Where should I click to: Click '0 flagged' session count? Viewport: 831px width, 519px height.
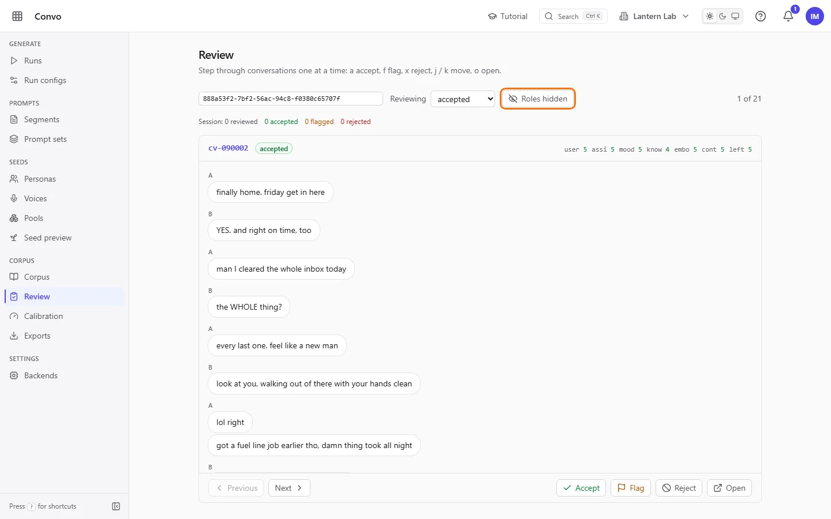319,122
